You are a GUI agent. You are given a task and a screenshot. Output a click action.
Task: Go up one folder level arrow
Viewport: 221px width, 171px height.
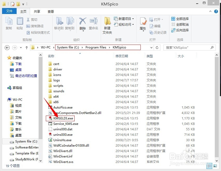click(27, 48)
